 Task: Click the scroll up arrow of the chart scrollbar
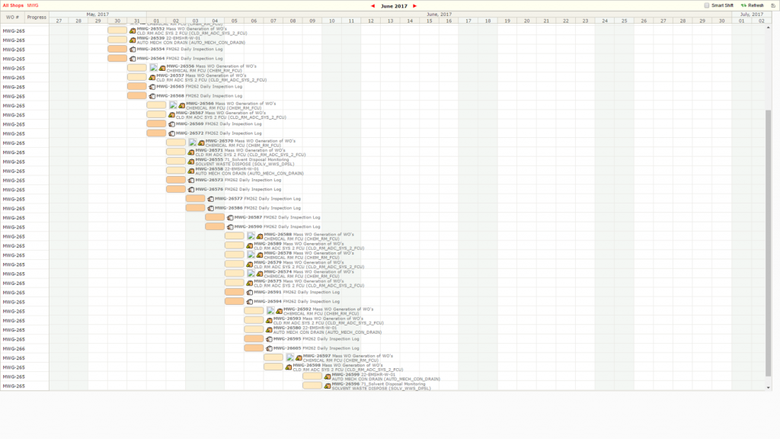768,27
